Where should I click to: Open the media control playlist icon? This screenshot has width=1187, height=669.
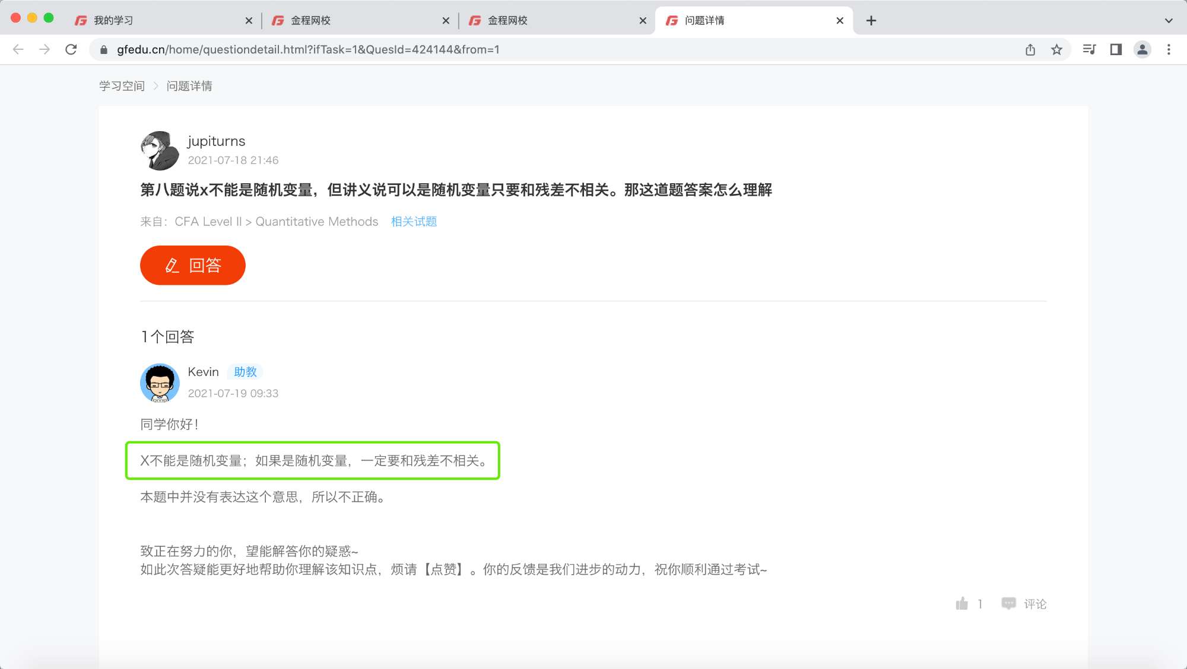coord(1089,50)
